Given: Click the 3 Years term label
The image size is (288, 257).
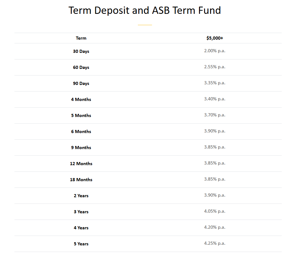Looking at the screenshot, I should pos(81,212).
